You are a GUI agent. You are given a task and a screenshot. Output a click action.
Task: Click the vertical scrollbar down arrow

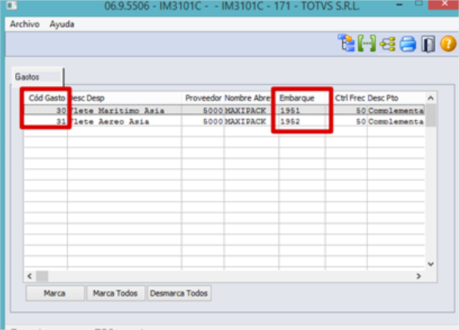(x=430, y=264)
